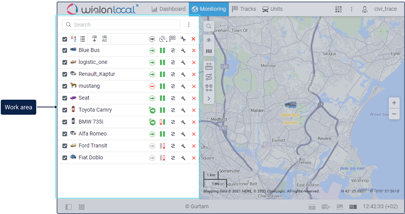Switch to the Monitoring tab
This screenshot has width=405, height=214.
pyautogui.click(x=209, y=9)
